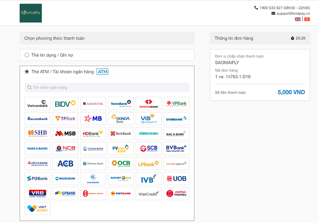The height and width of the screenshot is (223, 318).
Task: Switch language to Vietnamese flag
Action: [x=307, y=19]
